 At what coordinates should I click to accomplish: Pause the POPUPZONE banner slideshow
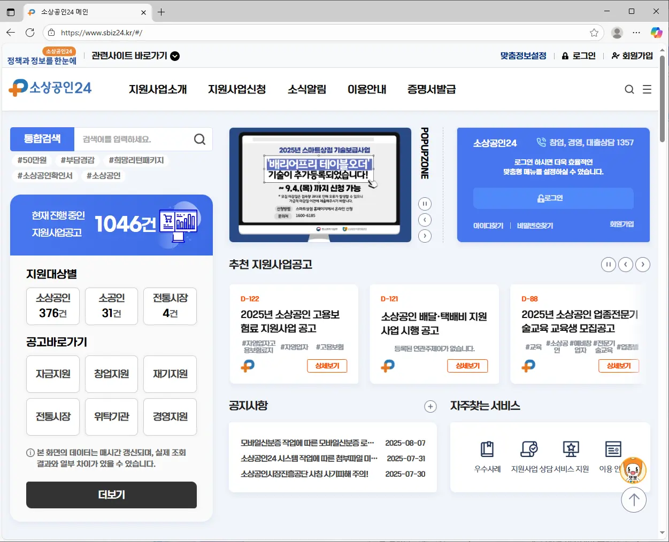[x=425, y=204]
